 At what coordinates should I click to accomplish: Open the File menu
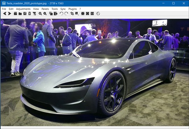pos(4,9)
